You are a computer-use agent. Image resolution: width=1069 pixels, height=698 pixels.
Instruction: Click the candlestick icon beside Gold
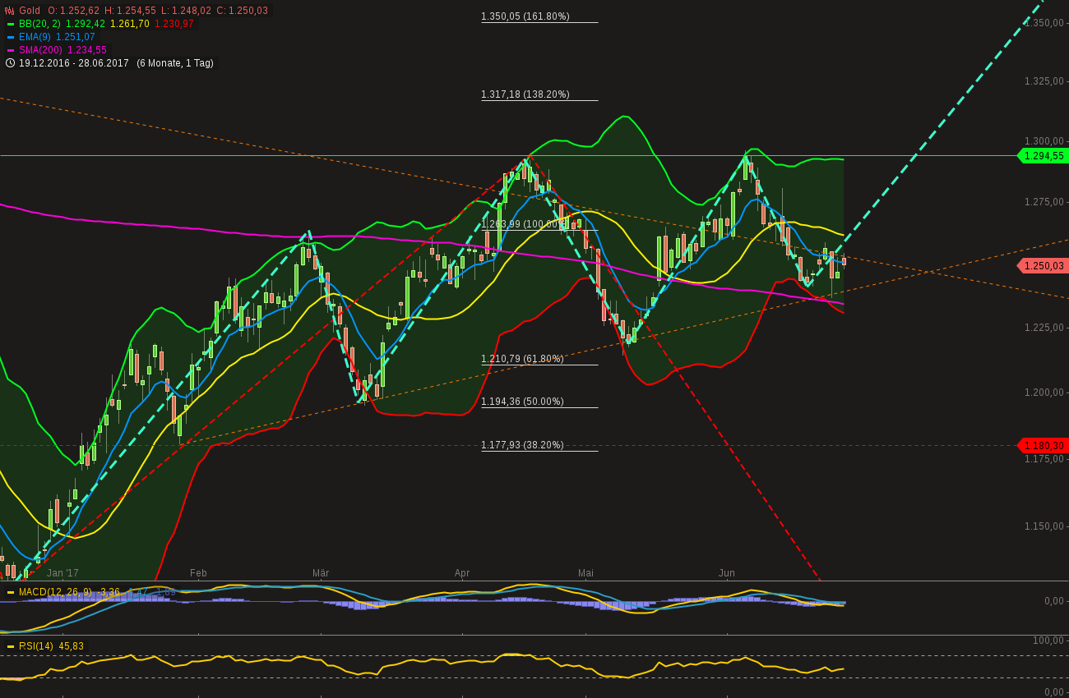coord(10,11)
